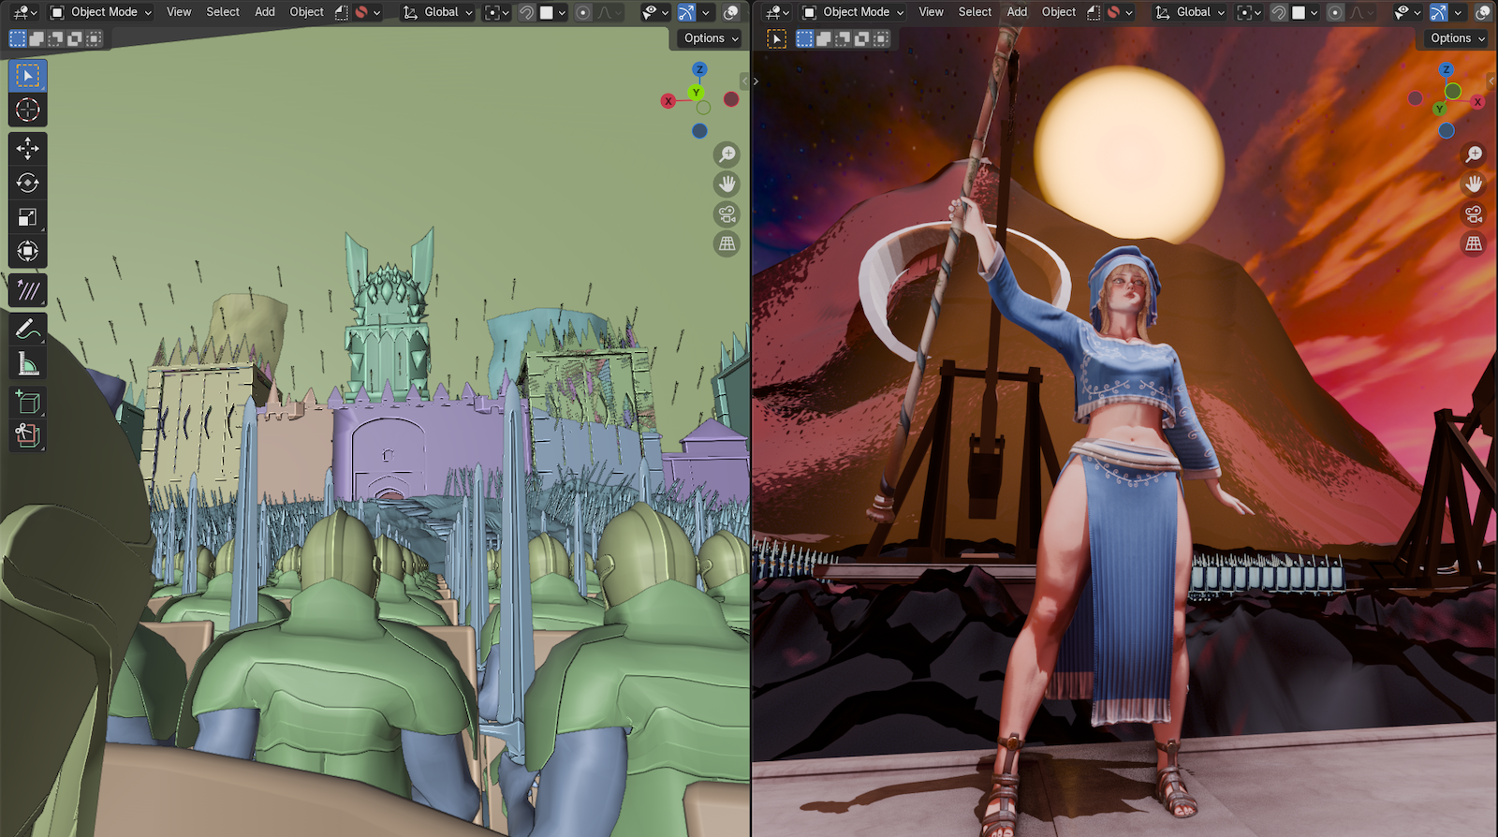
Task: Select the Measure tool
Action: point(27,363)
